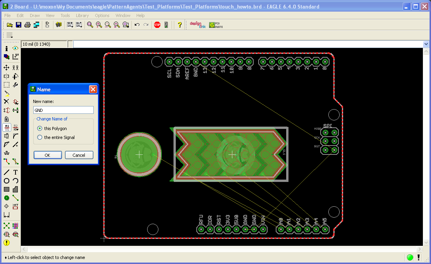Choose the 'the entire Signal' radio option
The height and width of the screenshot is (264, 431).
tap(40, 137)
